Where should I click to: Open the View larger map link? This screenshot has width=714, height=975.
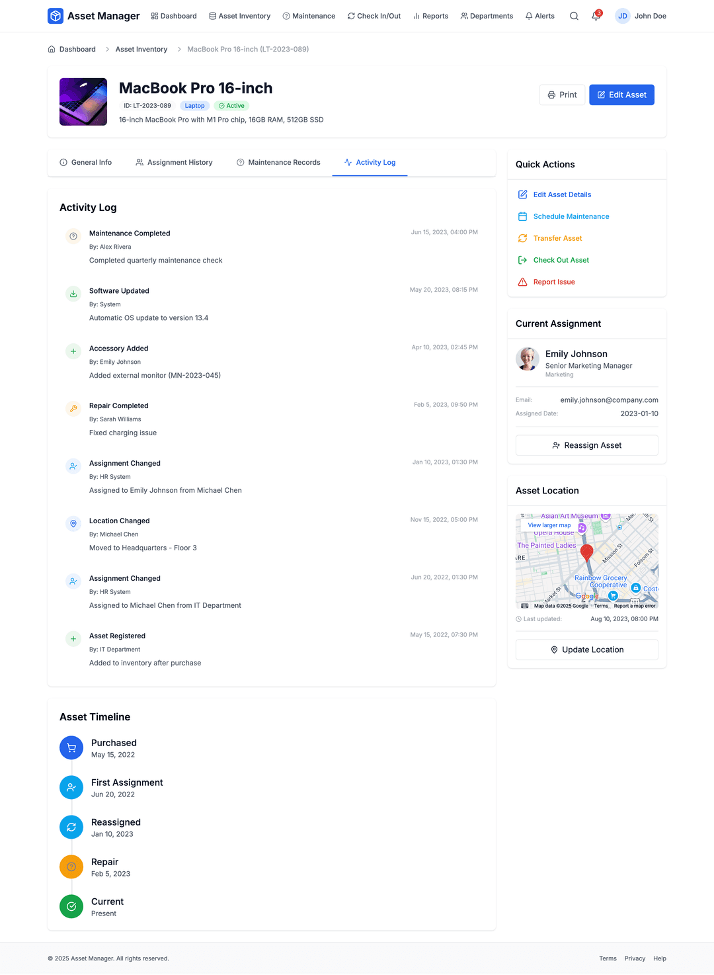[549, 525]
